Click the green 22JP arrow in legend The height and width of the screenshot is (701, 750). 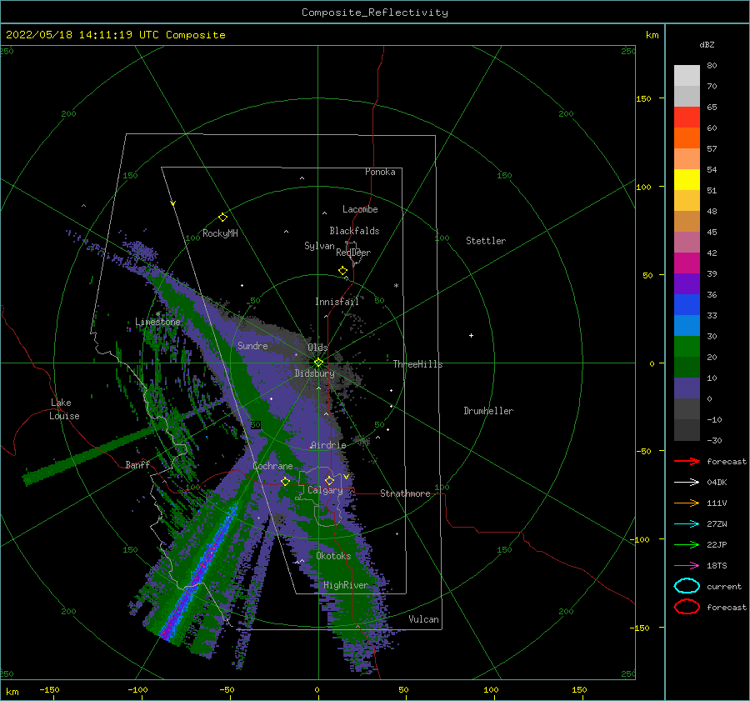(687, 544)
